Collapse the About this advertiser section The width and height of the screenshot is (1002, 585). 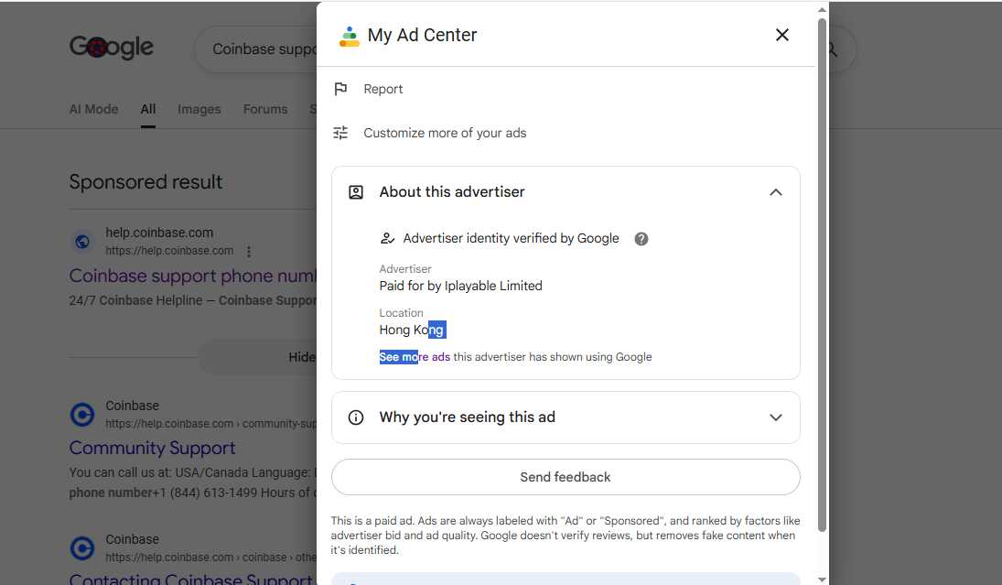click(776, 192)
